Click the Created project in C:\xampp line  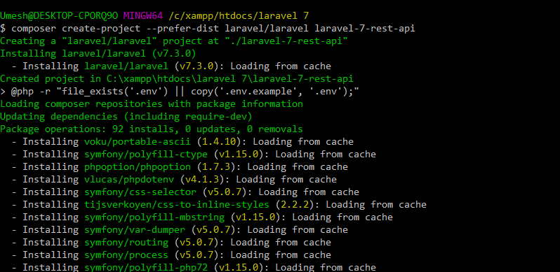(177, 79)
